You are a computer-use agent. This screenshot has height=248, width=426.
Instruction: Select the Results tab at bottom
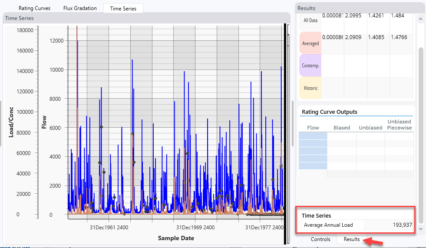[351, 239]
